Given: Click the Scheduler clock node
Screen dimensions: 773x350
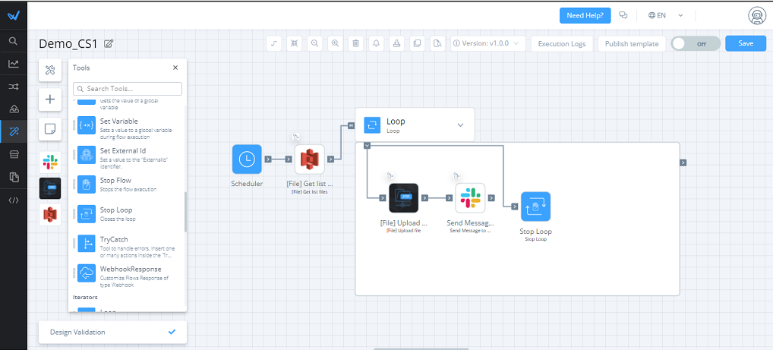Looking at the screenshot, I should click(247, 159).
